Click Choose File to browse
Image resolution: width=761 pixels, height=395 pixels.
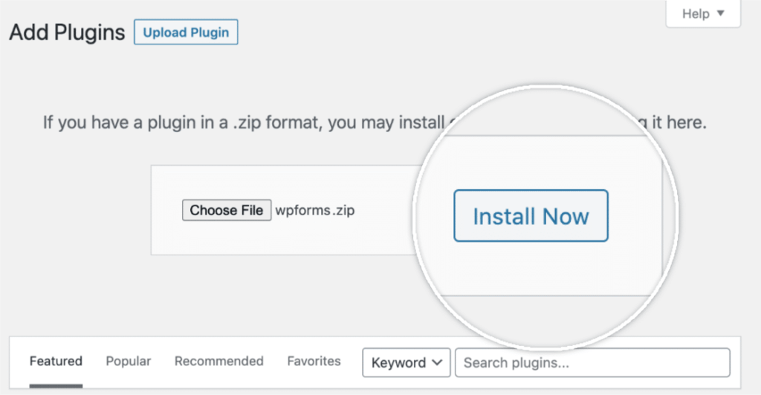[227, 210]
